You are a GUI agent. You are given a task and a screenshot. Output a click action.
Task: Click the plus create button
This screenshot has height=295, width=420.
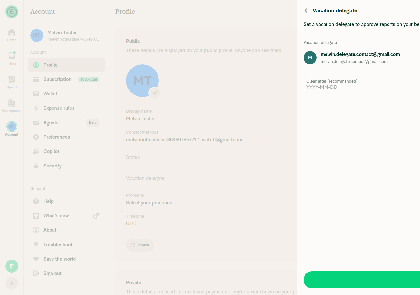(12, 283)
